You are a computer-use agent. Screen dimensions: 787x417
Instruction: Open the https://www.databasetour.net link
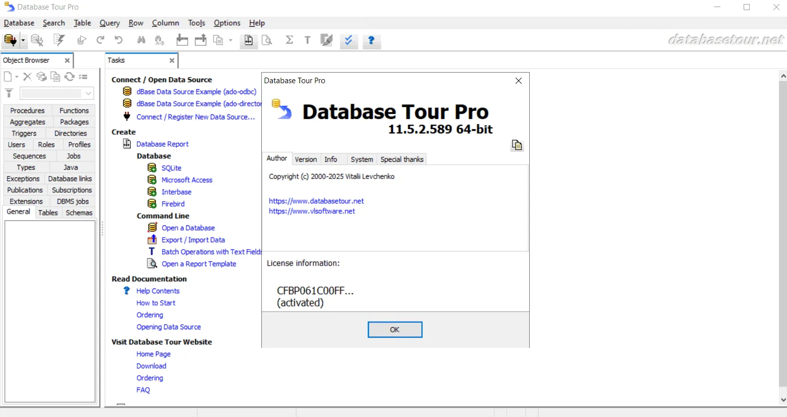(x=316, y=201)
